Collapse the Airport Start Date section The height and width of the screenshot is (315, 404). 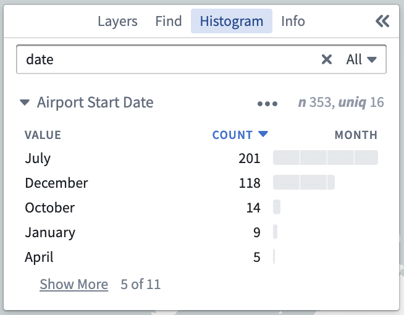coord(25,103)
